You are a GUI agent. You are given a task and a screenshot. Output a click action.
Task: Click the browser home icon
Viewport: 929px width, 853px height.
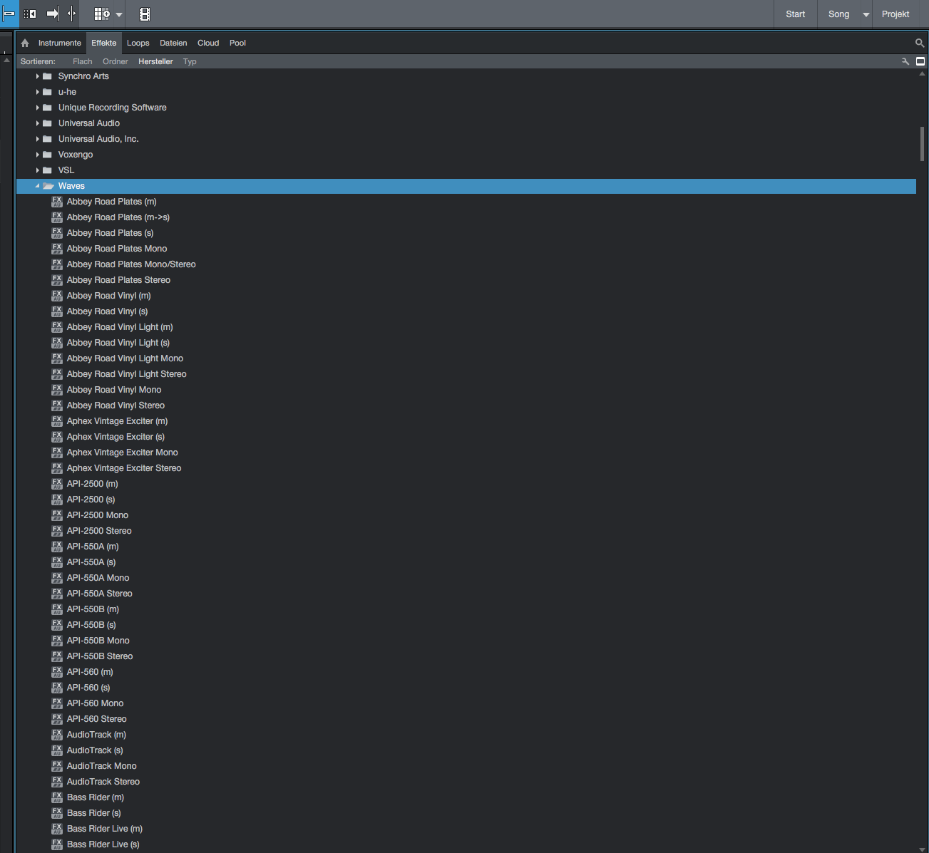(x=25, y=43)
